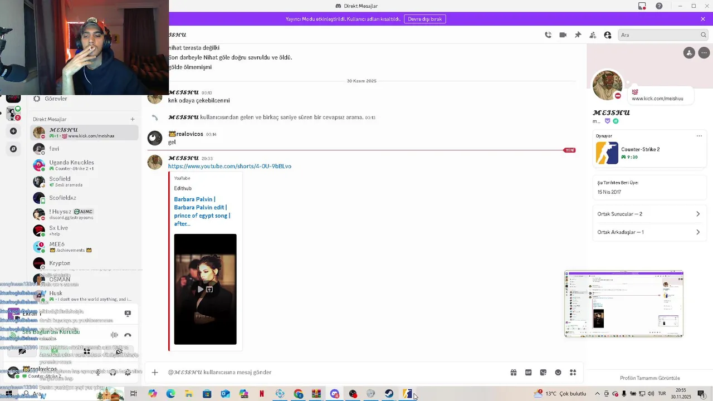Hide the user profile panel icon
The width and height of the screenshot is (713, 401).
pos(608,35)
